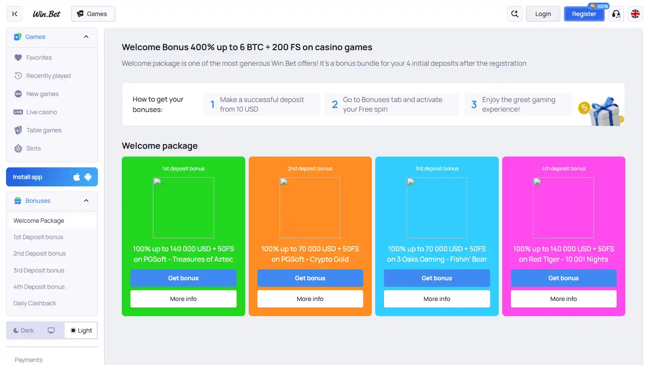Click the Table games cards icon
Image resolution: width=650 pixels, height=365 pixels.
click(18, 130)
